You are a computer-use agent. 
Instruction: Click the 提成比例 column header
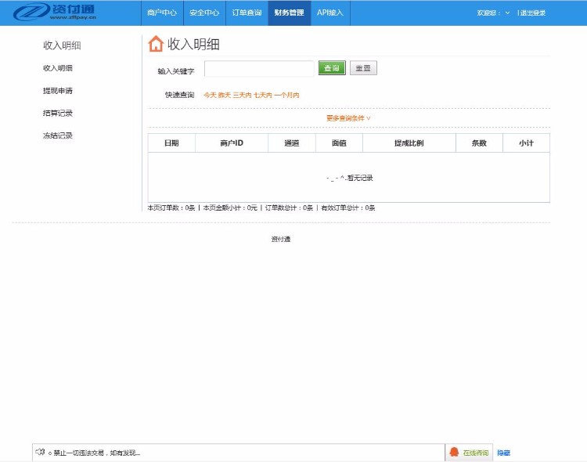[x=409, y=143]
